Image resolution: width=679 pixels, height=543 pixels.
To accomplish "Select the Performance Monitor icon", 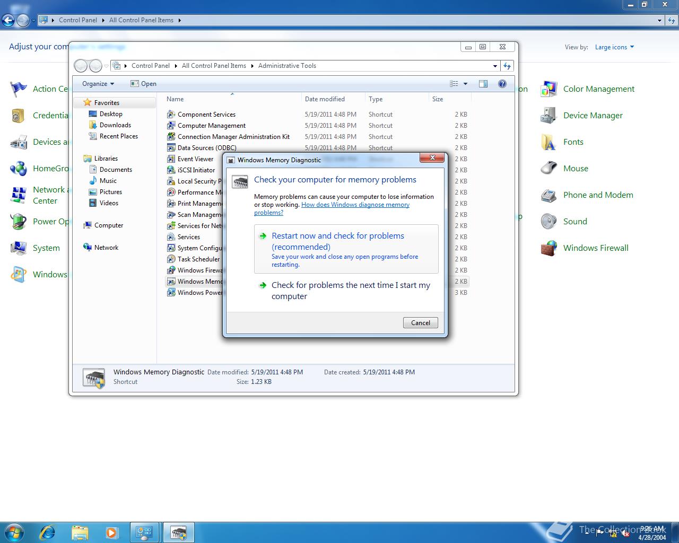I will (x=171, y=192).
